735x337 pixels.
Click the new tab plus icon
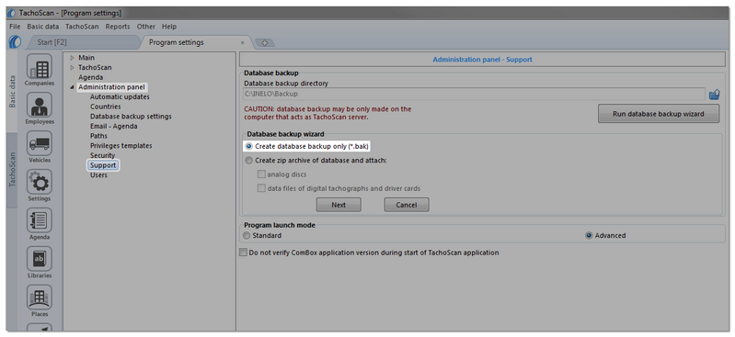[x=265, y=42]
